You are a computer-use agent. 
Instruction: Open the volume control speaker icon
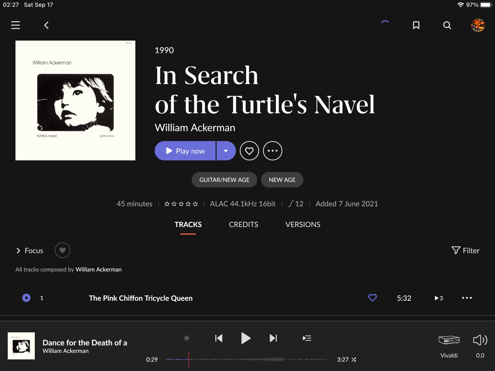pos(480,340)
